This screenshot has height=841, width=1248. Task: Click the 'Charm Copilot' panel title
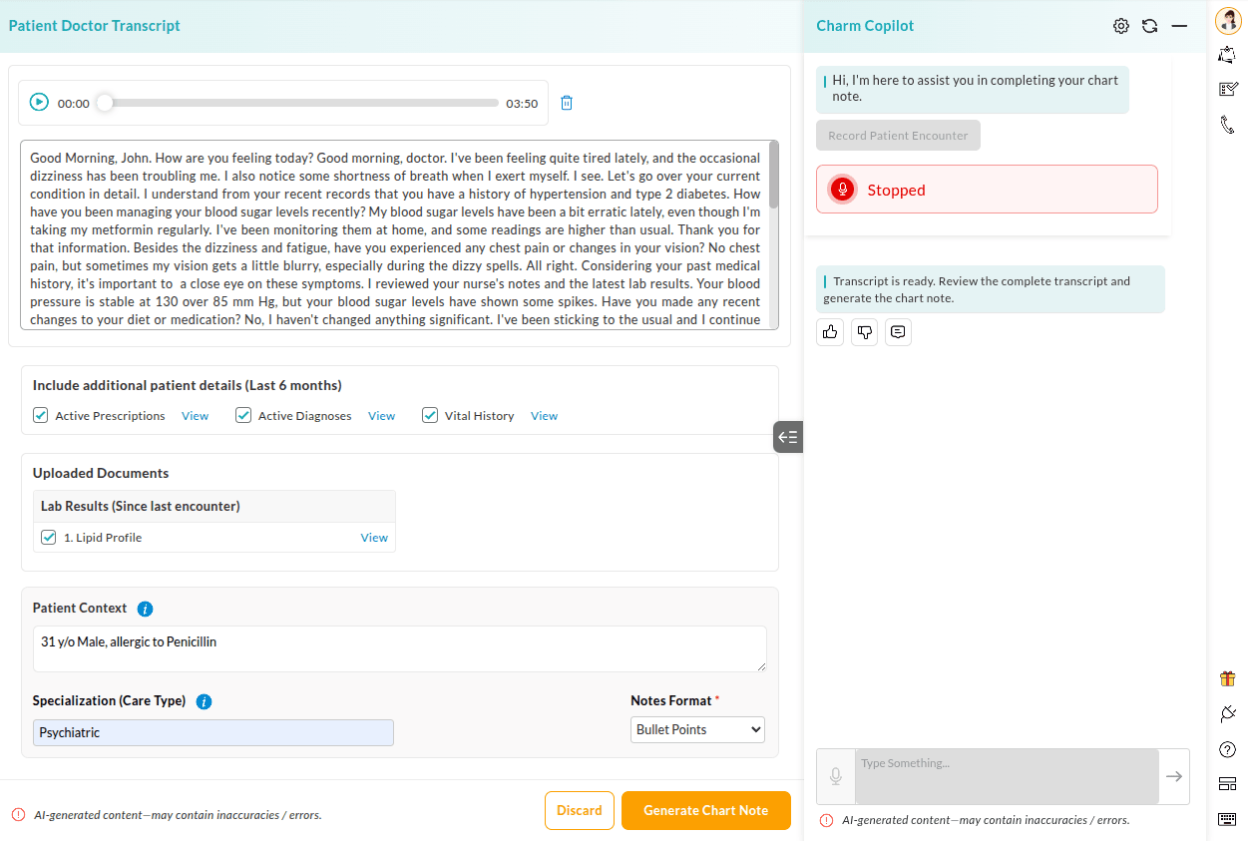coord(865,26)
